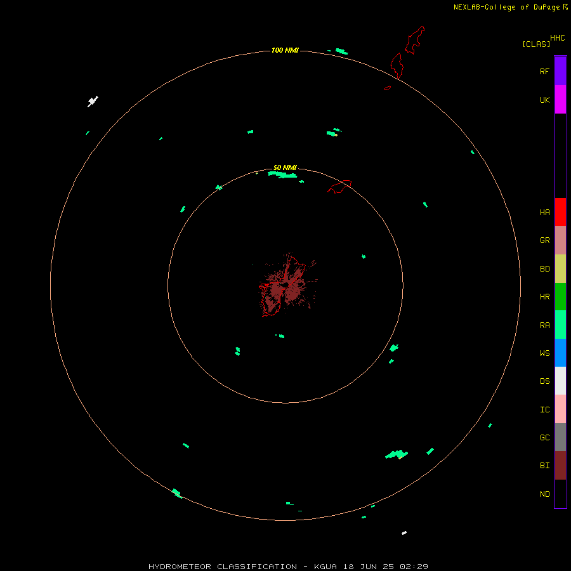Click the BI brown legend swatch
The image size is (571, 571).
pos(560,466)
